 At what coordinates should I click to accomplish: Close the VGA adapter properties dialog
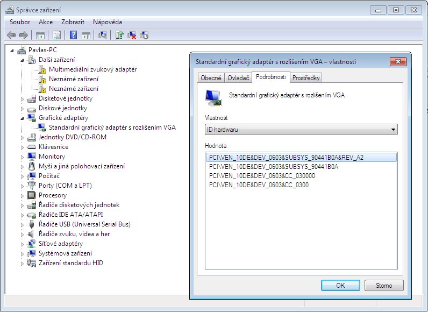(398, 62)
